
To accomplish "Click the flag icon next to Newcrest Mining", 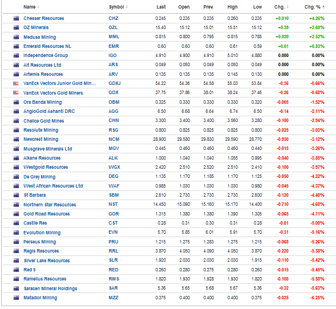I will click(16, 140).
